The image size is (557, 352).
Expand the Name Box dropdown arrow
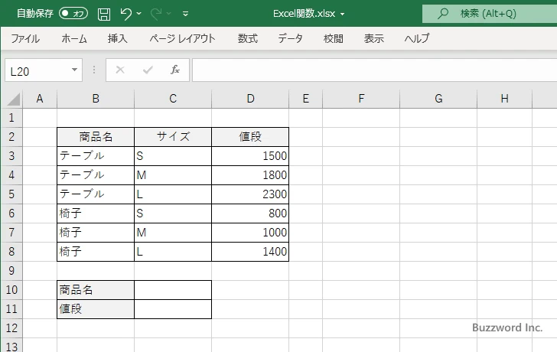(x=75, y=70)
